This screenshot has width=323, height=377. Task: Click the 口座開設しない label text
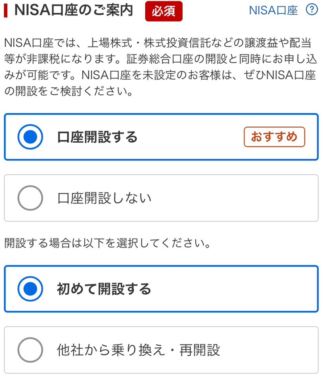[x=104, y=198]
